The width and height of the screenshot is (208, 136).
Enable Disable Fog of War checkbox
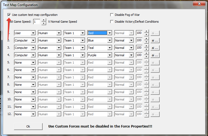click(112, 15)
